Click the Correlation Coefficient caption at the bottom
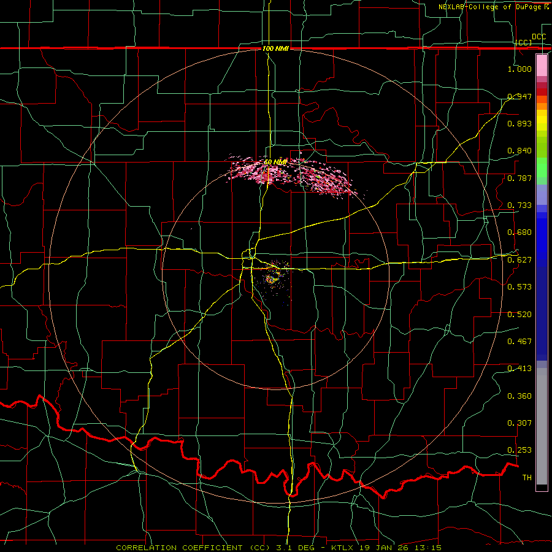 pos(278,548)
